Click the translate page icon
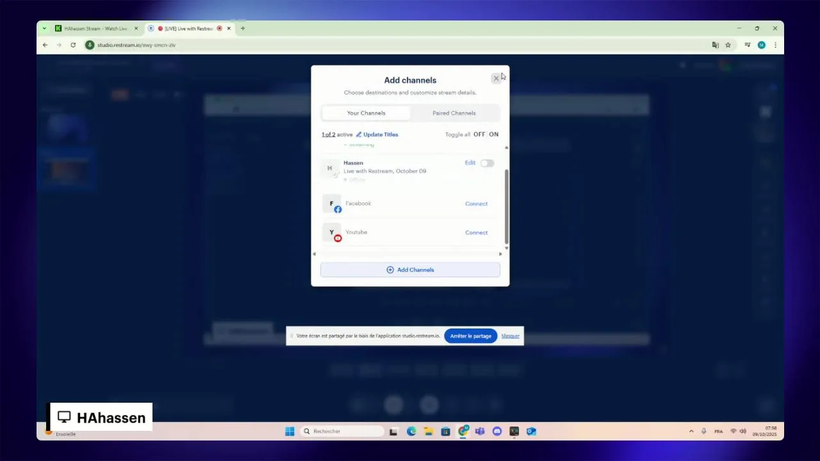This screenshot has height=461, width=820. 715,45
